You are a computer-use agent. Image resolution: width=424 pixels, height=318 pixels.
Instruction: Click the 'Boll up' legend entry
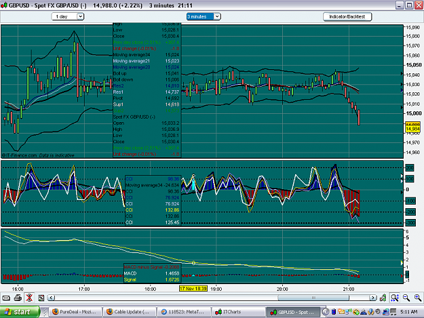(x=120, y=73)
